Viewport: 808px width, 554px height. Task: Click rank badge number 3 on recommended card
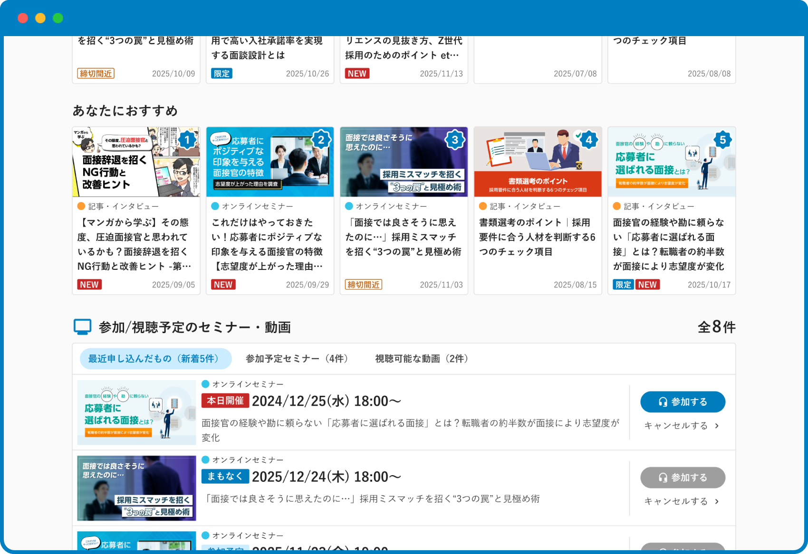pos(455,140)
